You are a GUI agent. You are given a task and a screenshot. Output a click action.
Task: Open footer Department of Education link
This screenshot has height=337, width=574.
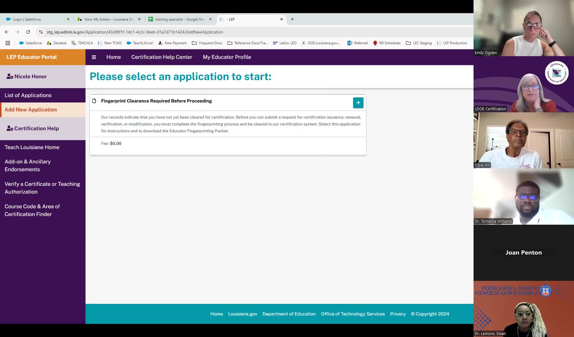pos(289,314)
